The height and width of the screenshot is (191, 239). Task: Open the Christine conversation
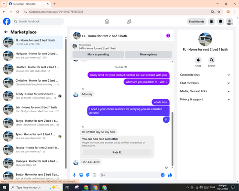pyautogui.click(x=33, y=83)
